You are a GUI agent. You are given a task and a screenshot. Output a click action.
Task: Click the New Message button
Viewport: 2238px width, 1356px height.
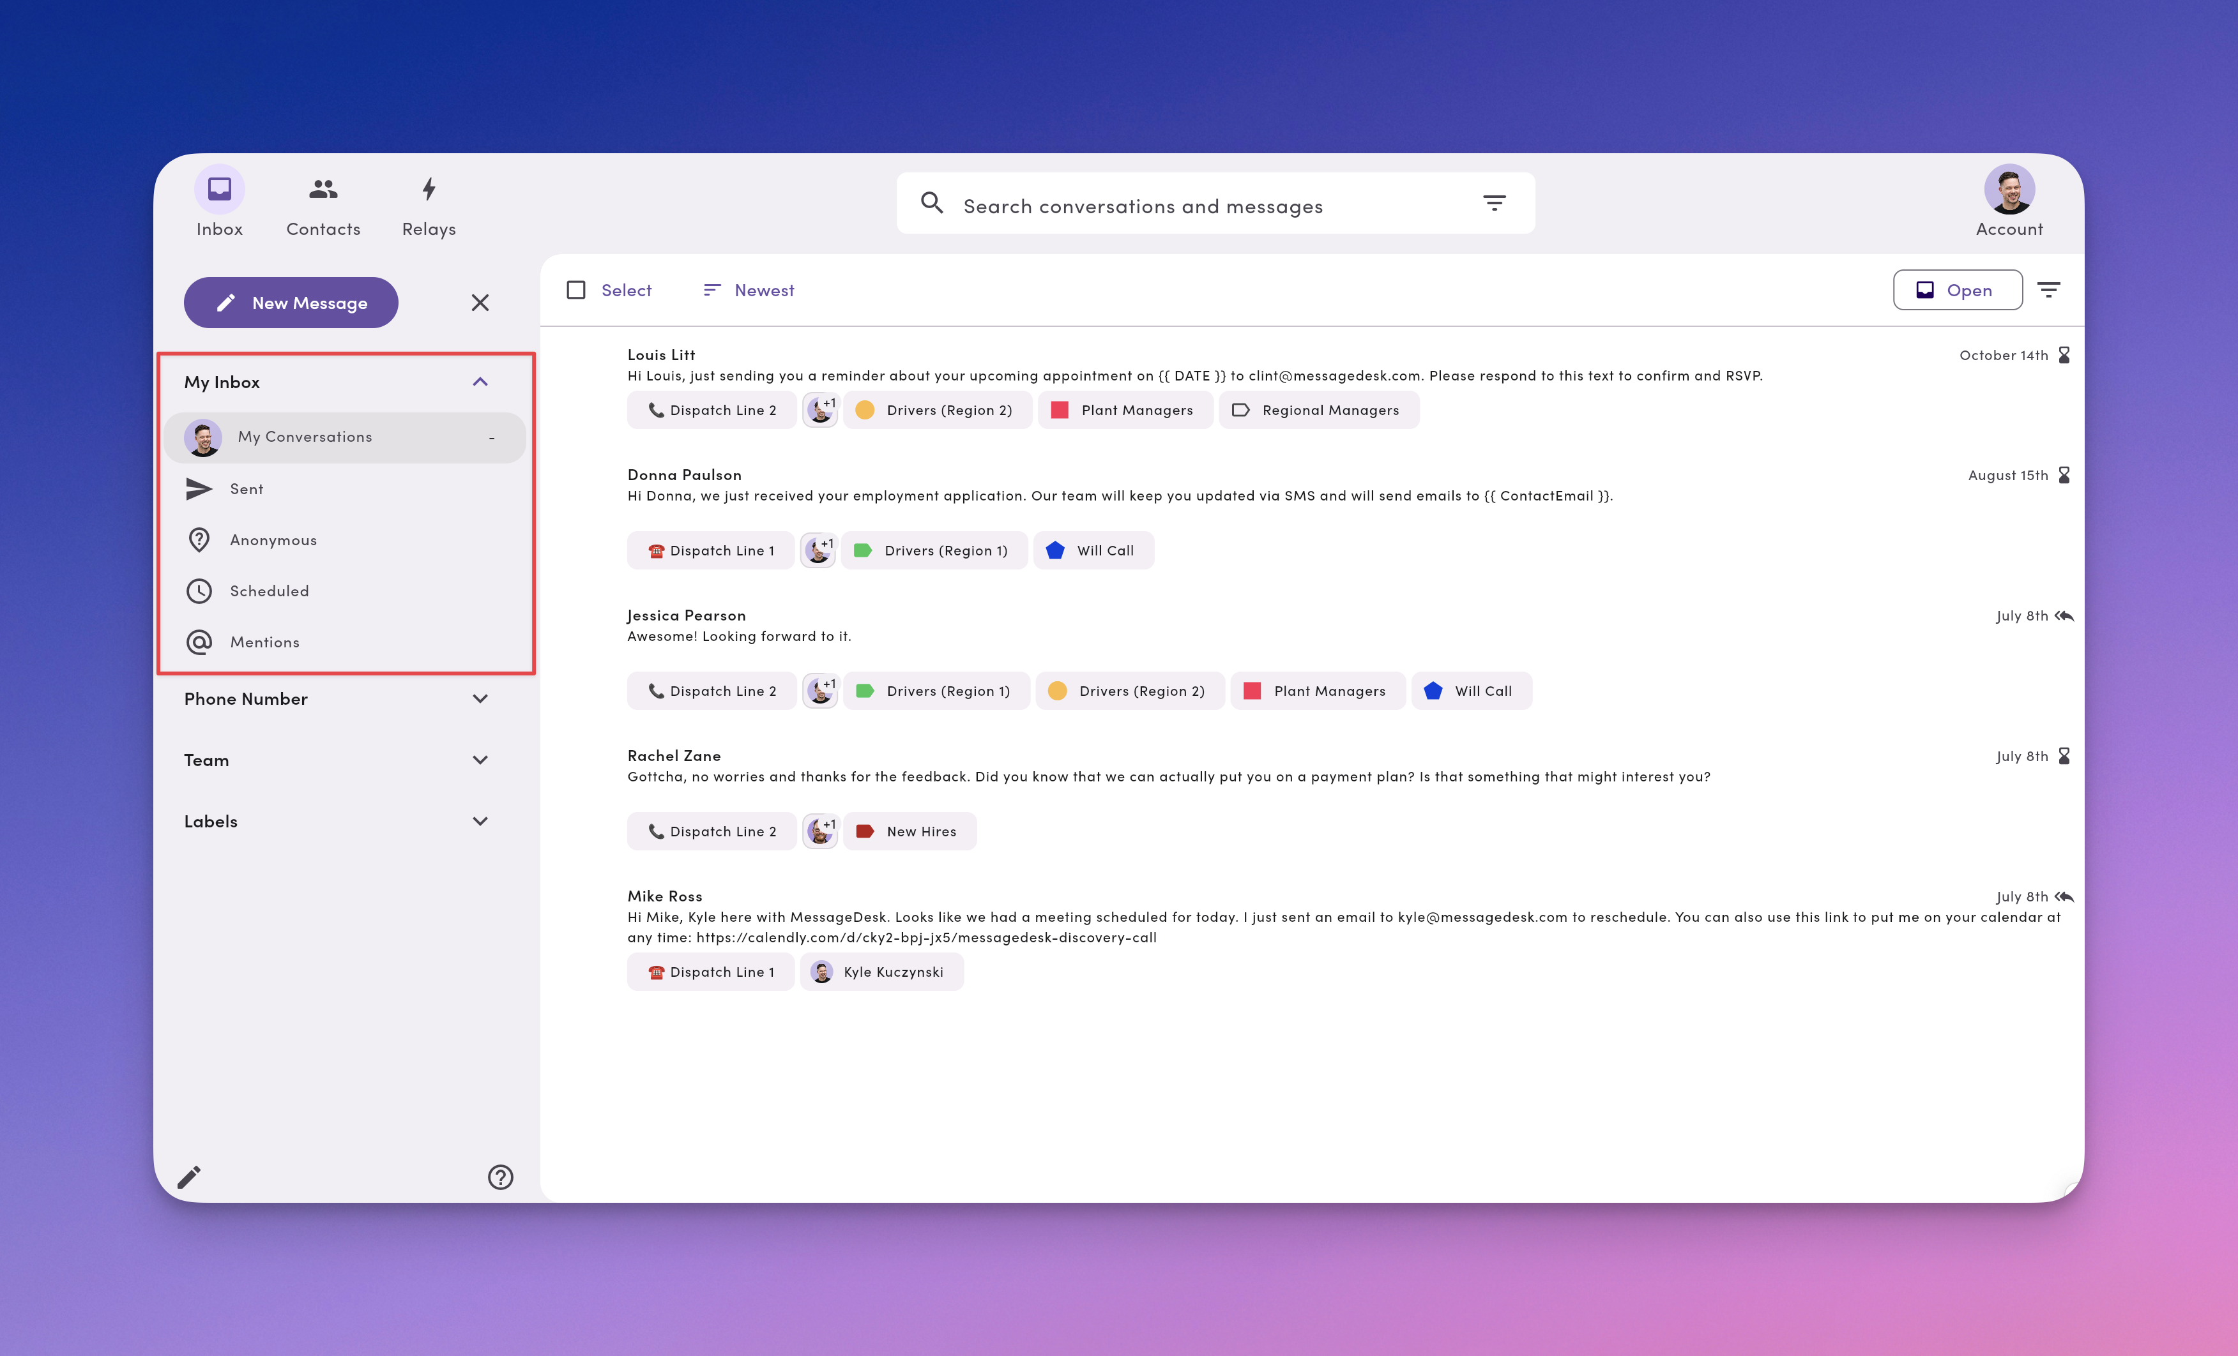[x=291, y=302]
